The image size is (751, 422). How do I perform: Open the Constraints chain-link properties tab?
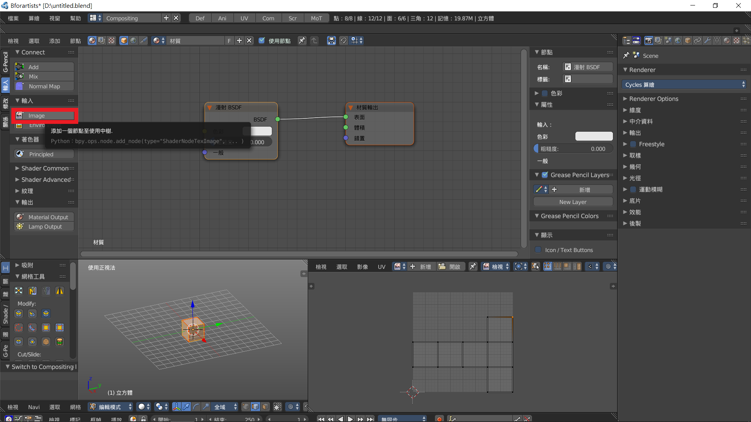(697, 41)
